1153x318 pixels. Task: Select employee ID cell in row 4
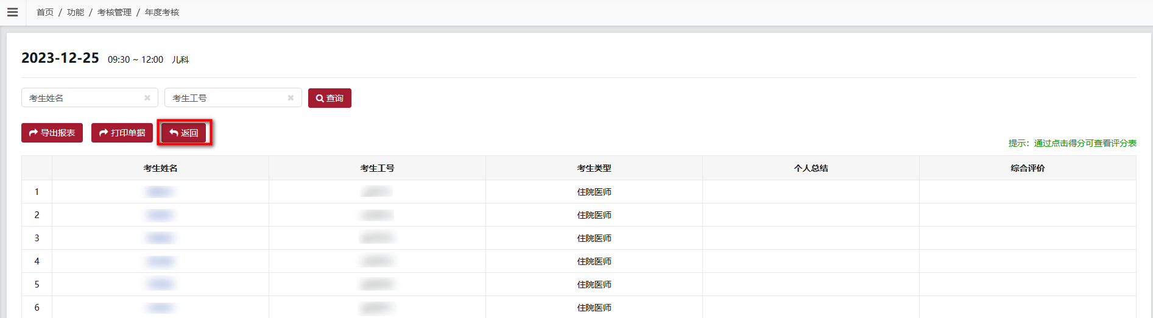(377, 261)
